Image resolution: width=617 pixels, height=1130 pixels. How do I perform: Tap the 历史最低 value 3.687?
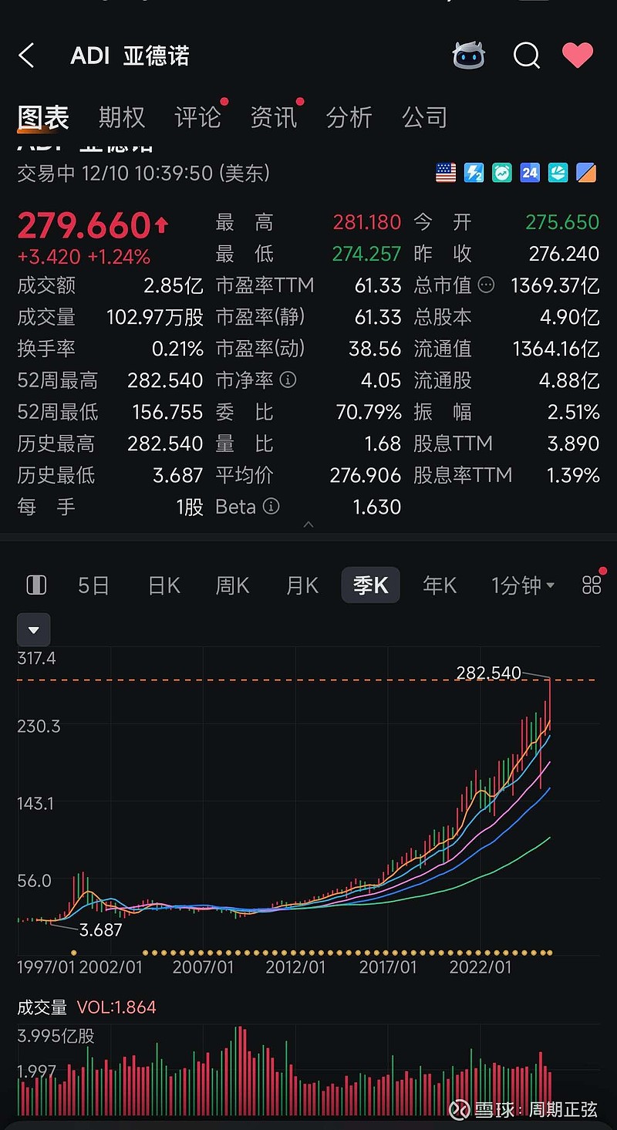pos(178,475)
